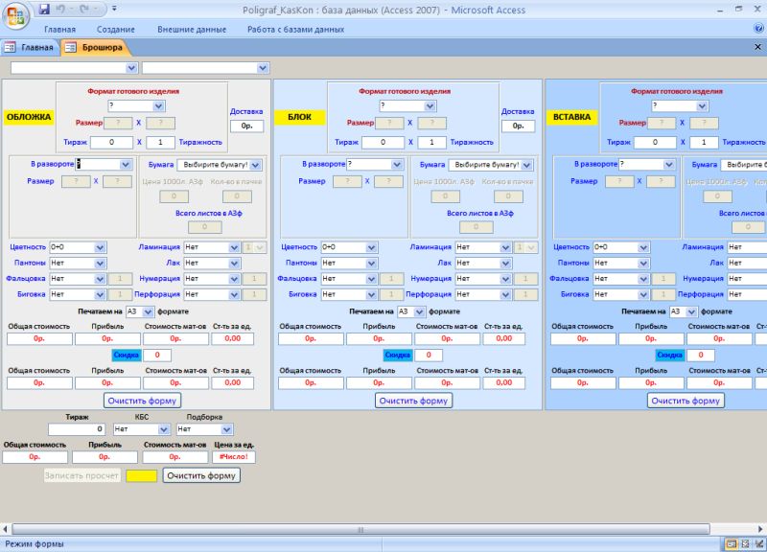This screenshot has width=767, height=552.
Task: Click Очистить форму button in БЛОК panel
Action: click(414, 401)
